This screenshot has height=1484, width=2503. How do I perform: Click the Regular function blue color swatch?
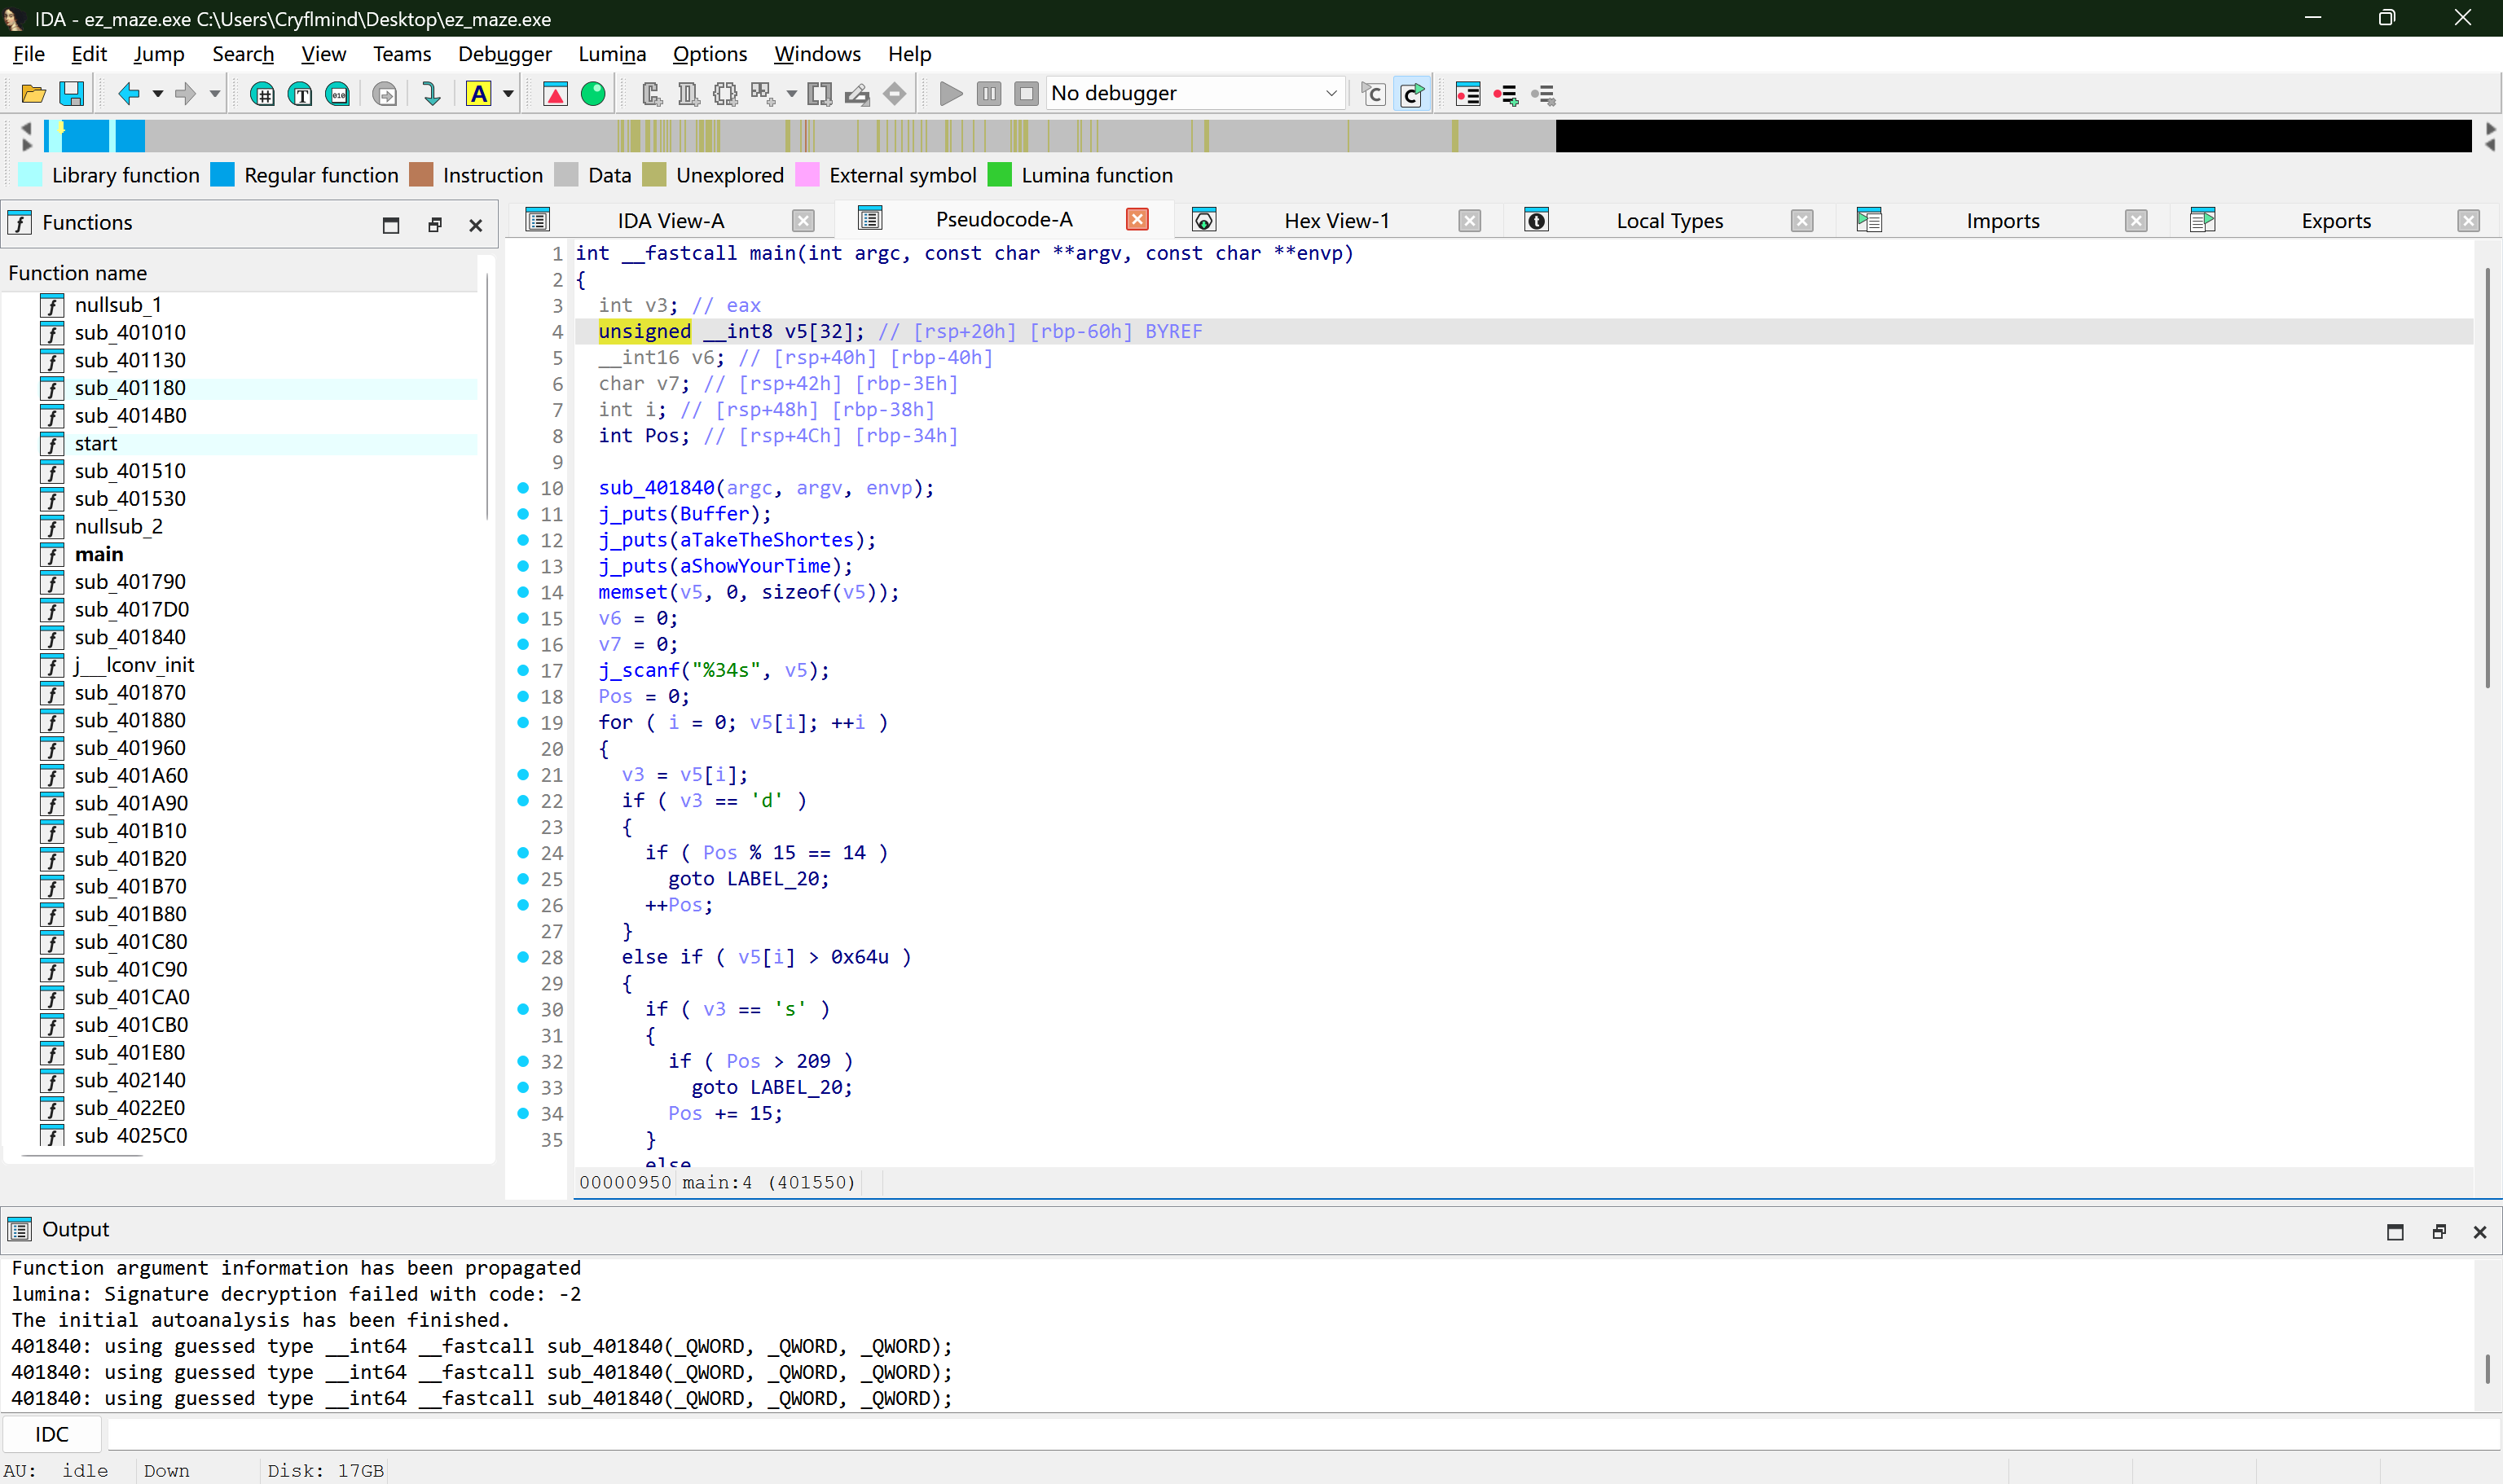tap(223, 175)
